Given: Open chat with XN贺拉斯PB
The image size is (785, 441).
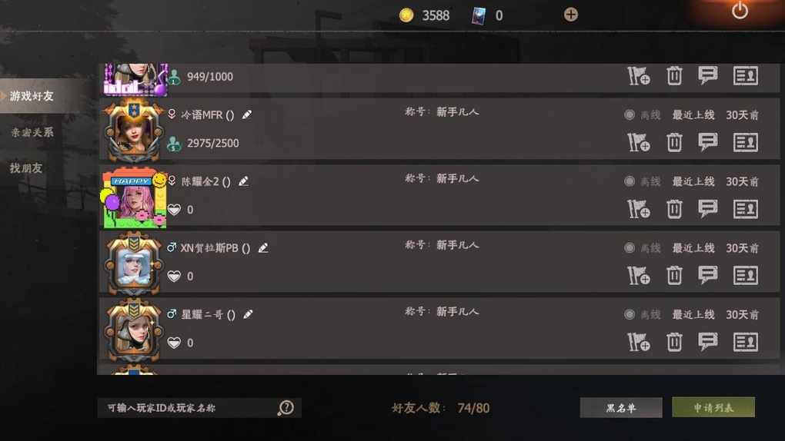Looking at the screenshot, I should point(707,275).
